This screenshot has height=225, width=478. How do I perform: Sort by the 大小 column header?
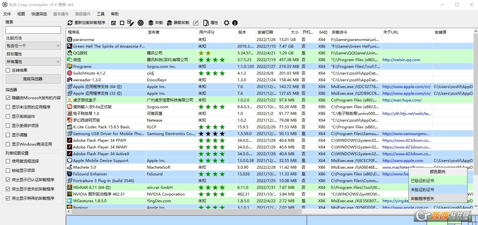click(x=289, y=32)
